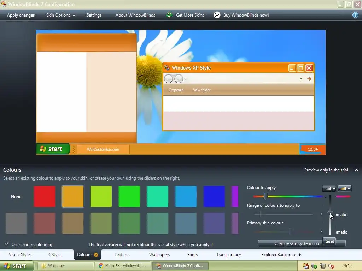The width and height of the screenshot is (362, 271).
Task: Switch to the 3 Styles tab
Action: 55,255
